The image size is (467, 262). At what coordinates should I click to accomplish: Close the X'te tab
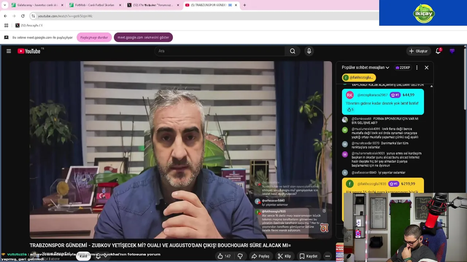click(x=178, y=5)
